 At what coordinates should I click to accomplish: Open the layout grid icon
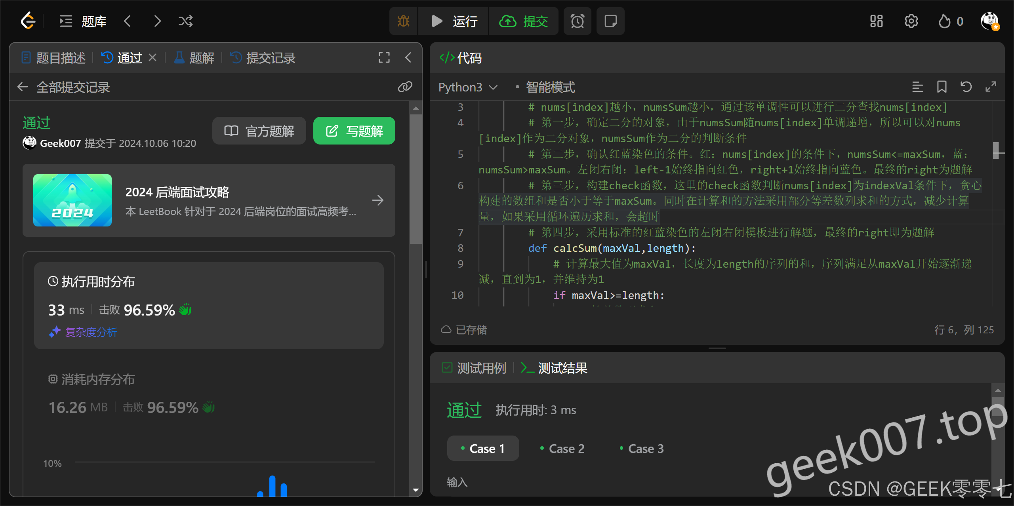tap(876, 21)
